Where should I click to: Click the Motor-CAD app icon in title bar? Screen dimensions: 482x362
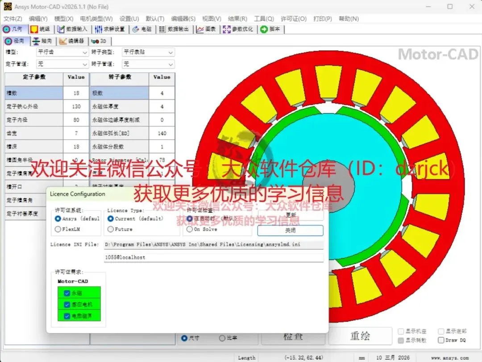coord(8,6)
